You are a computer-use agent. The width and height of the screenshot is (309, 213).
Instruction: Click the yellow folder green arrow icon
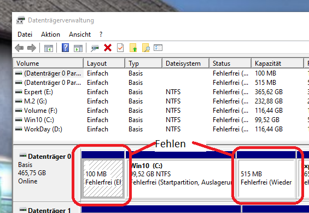click(x=133, y=48)
